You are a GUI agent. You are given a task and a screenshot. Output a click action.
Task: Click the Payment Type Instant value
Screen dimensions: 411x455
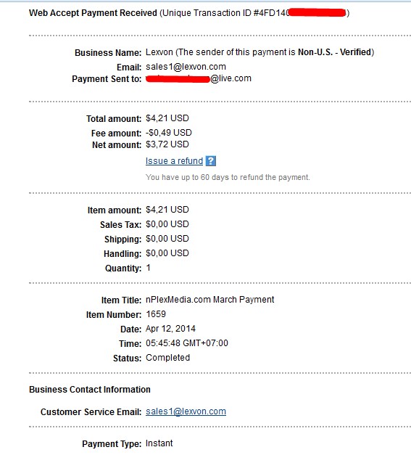point(159,443)
